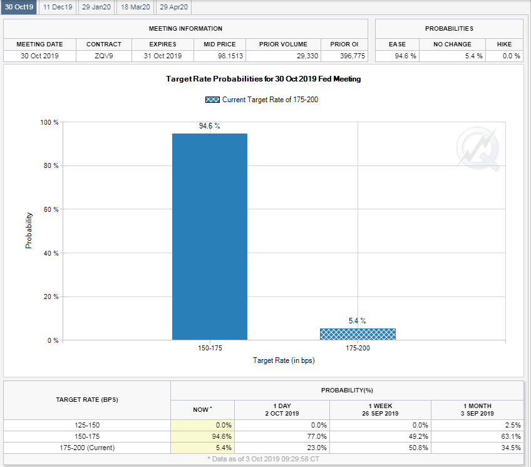This screenshot has height=467, width=531.
Task: Click the chart title for 30 Oct 2019 meeting
Action: (263, 79)
